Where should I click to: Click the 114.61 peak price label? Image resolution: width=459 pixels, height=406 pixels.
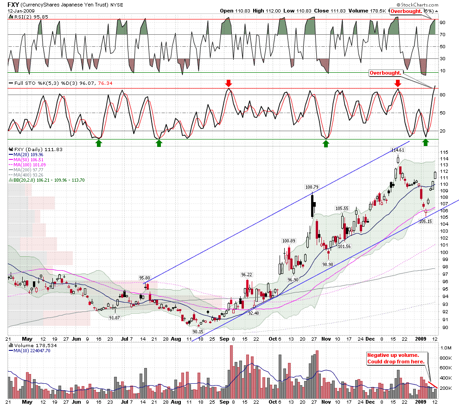(x=398, y=150)
